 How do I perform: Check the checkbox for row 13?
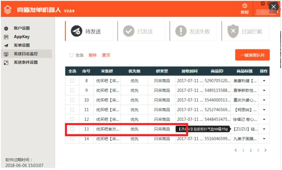pyautogui.click(x=72, y=129)
